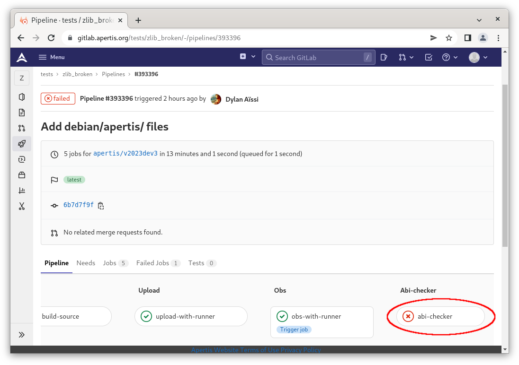Open the user avatar dropdown
The height and width of the screenshot is (365, 519).
click(x=478, y=57)
